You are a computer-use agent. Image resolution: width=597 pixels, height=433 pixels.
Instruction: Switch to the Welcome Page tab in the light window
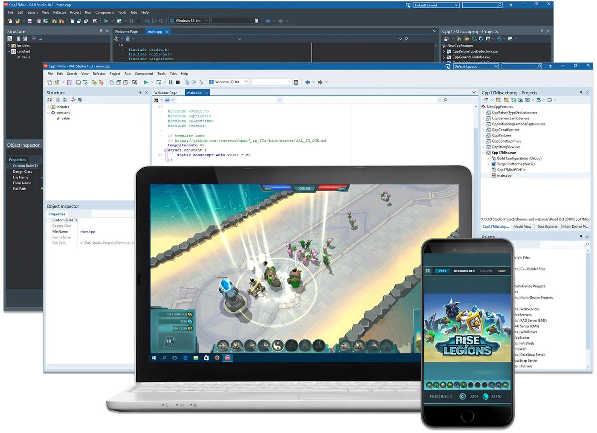pos(165,93)
